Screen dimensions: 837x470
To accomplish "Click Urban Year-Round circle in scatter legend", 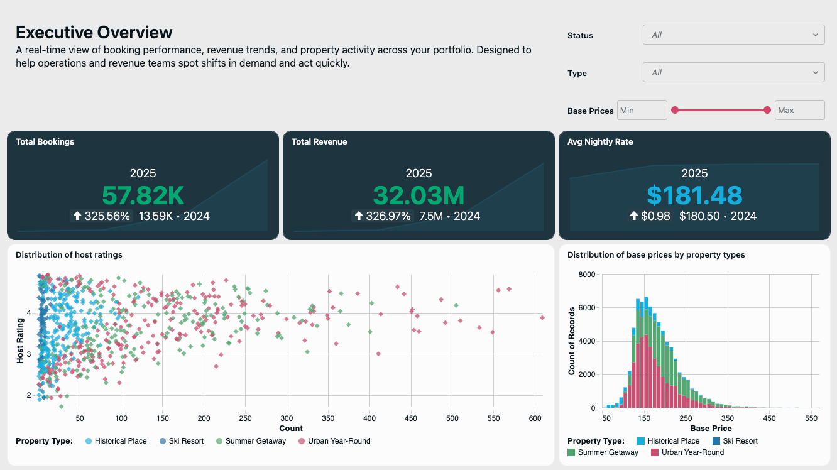I will point(302,441).
